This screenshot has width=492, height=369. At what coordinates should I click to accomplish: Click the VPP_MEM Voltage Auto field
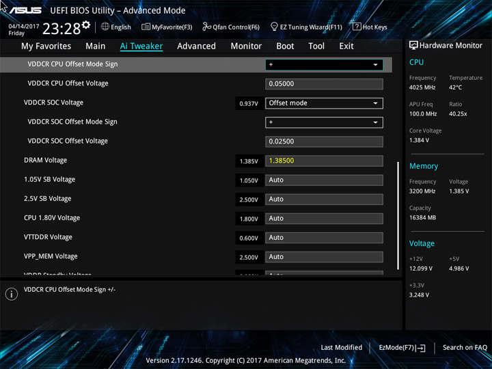(x=324, y=257)
